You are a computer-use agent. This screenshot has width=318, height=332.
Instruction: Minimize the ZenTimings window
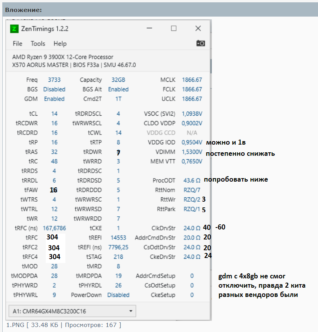(150, 28)
